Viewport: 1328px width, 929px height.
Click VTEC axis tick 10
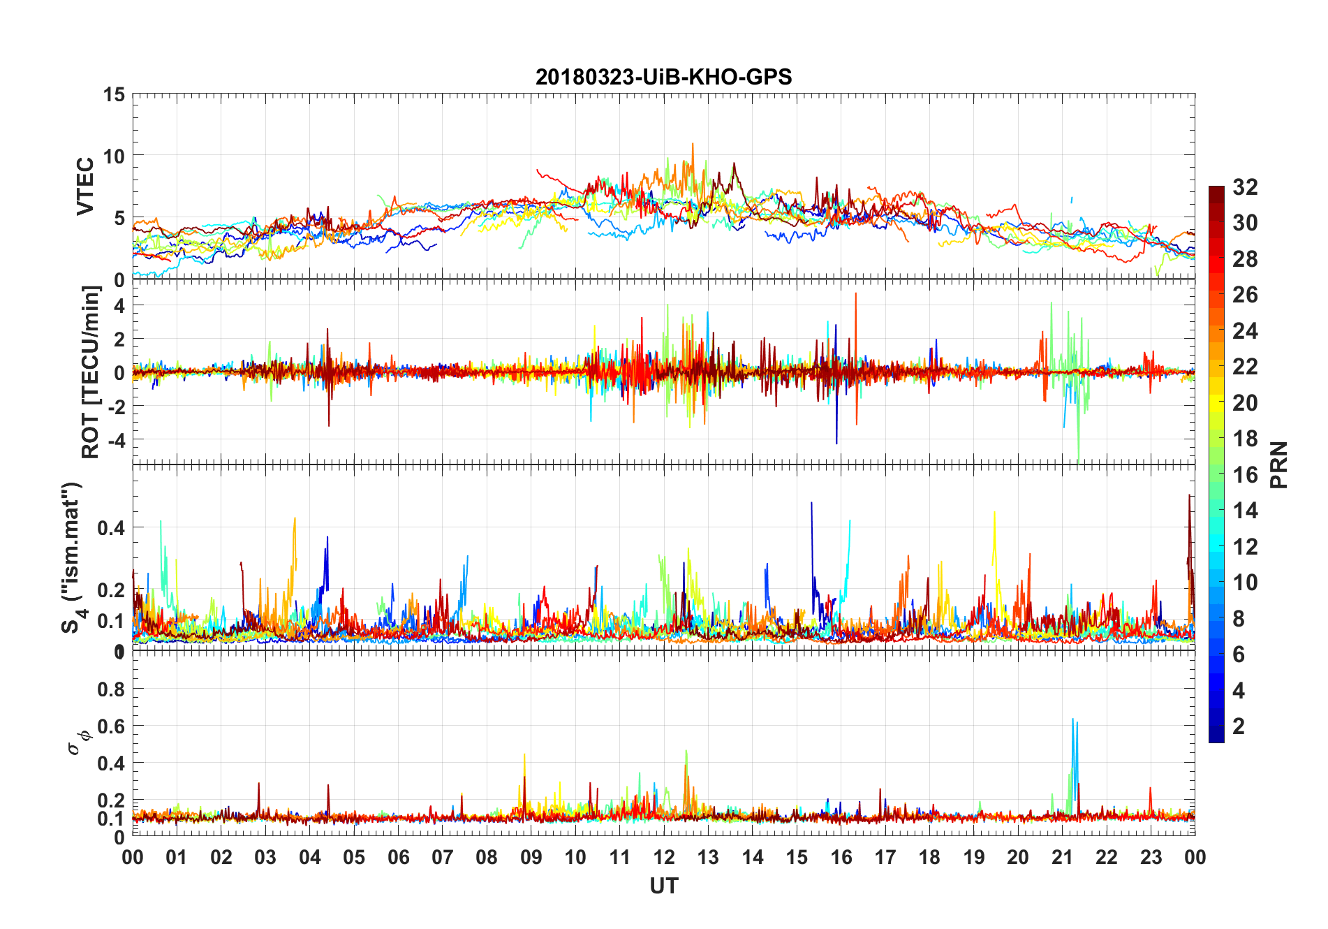click(113, 156)
